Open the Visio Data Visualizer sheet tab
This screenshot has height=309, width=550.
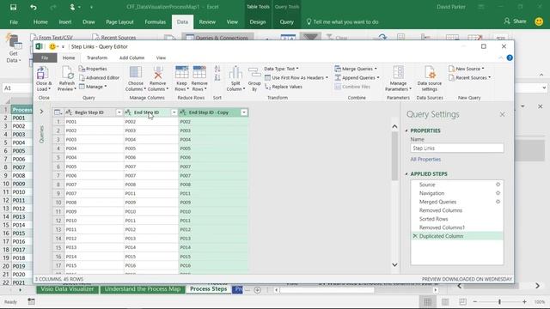click(67, 289)
